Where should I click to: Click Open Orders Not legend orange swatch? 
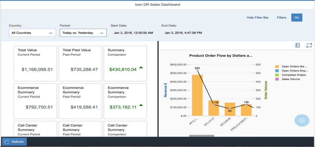[x=277, y=66]
